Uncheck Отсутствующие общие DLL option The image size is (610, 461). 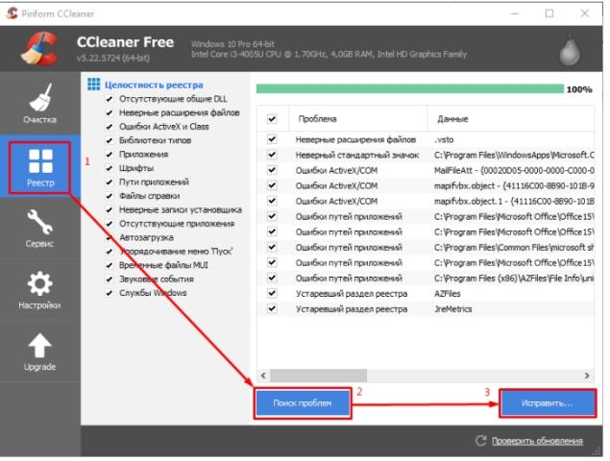pos(110,99)
